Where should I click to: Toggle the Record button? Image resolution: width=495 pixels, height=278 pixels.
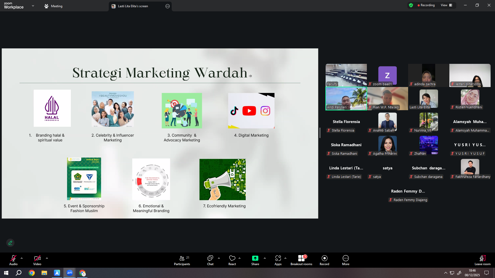(324, 260)
